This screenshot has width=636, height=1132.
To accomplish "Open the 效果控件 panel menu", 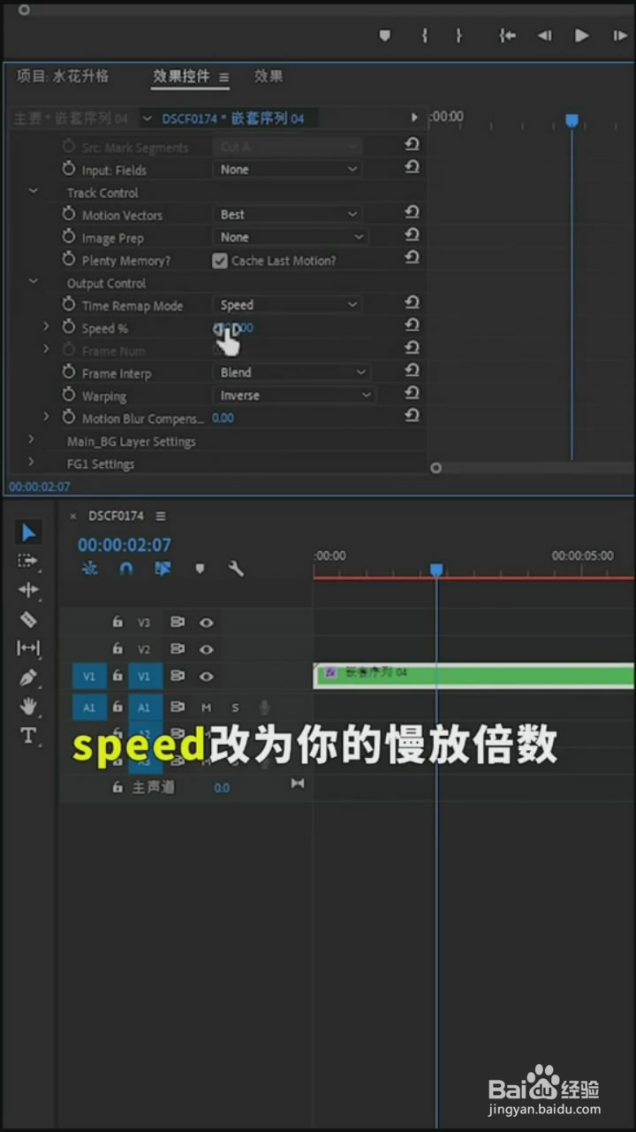I will tap(223, 77).
